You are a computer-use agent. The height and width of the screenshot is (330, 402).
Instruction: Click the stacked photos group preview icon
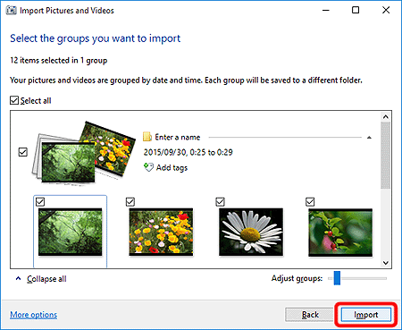coord(84,153)
